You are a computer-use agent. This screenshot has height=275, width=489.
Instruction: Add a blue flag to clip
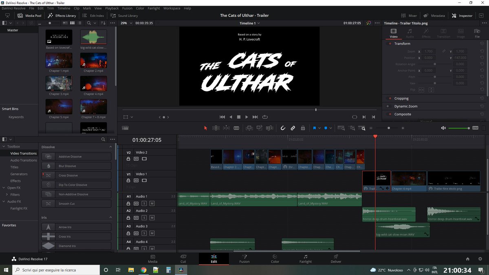coord(315,128)
